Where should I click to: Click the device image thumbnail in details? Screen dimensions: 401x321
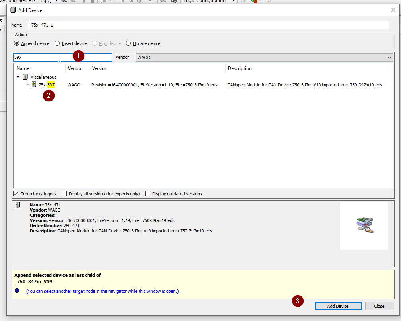[x=365, y=226]
